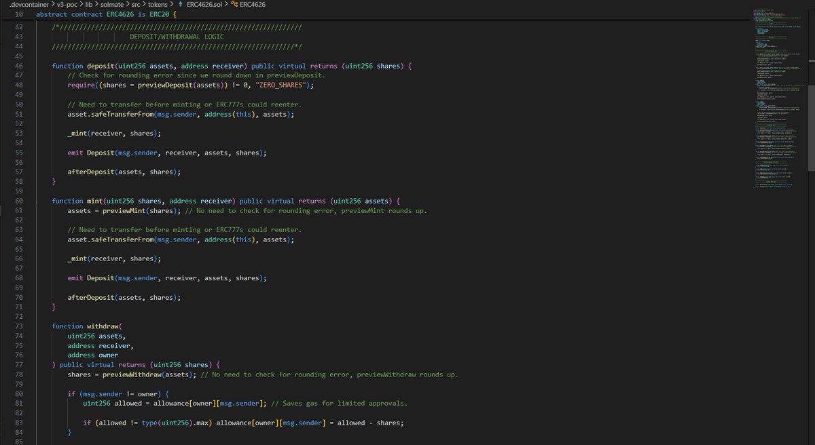Click emit Deposit on line 55

tap(90, 153)
